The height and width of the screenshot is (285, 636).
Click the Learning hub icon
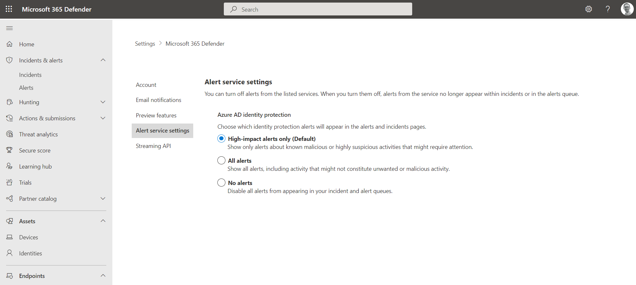(10, 166)
